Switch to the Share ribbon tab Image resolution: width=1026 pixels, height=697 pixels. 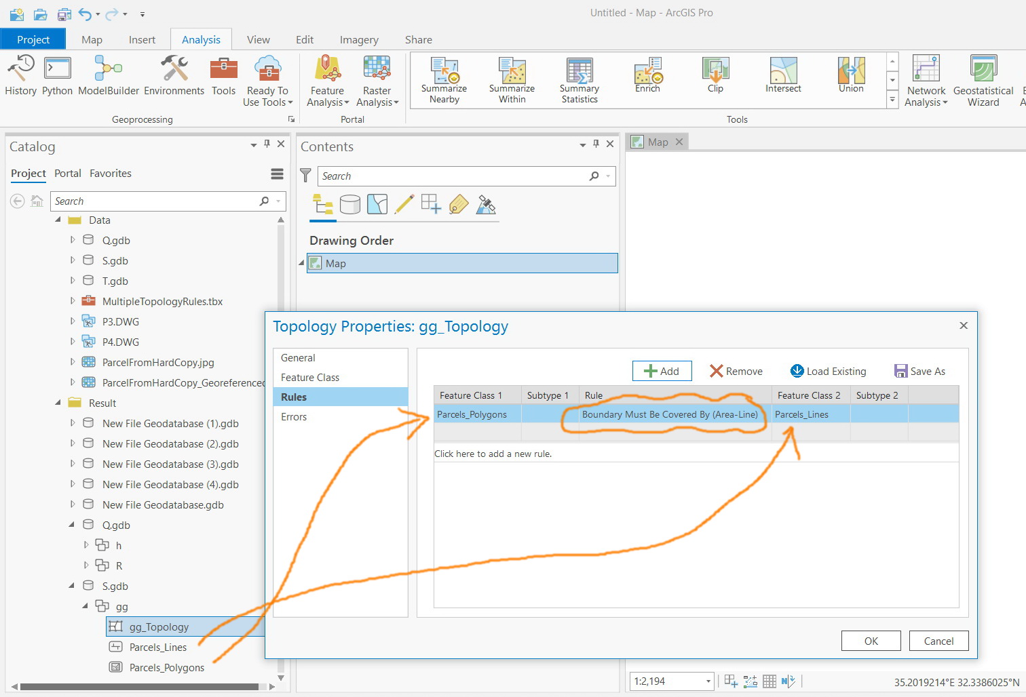419,39
